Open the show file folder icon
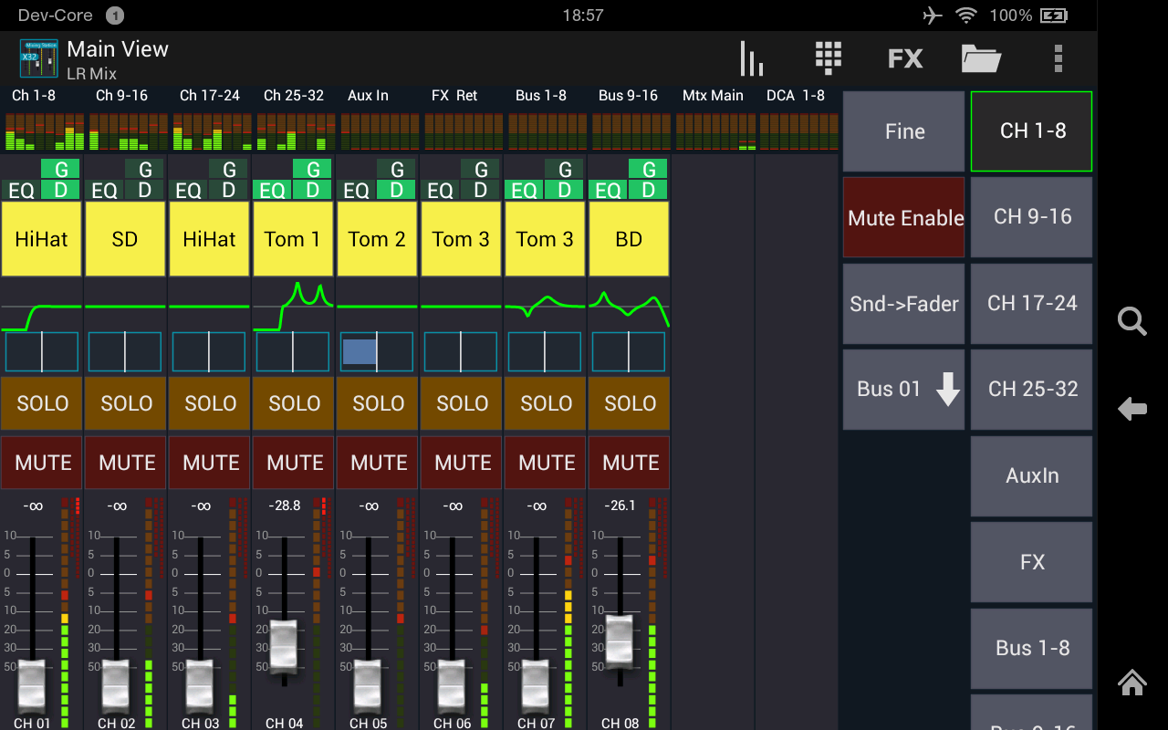Viewport: 1168px width, 730px height. click(x=981, y=57)
